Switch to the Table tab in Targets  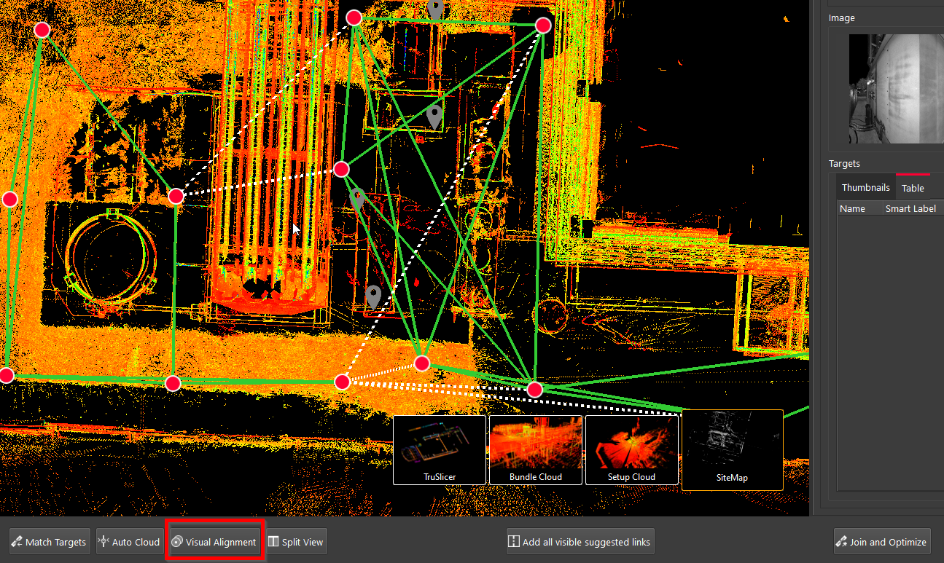(x=913, y=188)
